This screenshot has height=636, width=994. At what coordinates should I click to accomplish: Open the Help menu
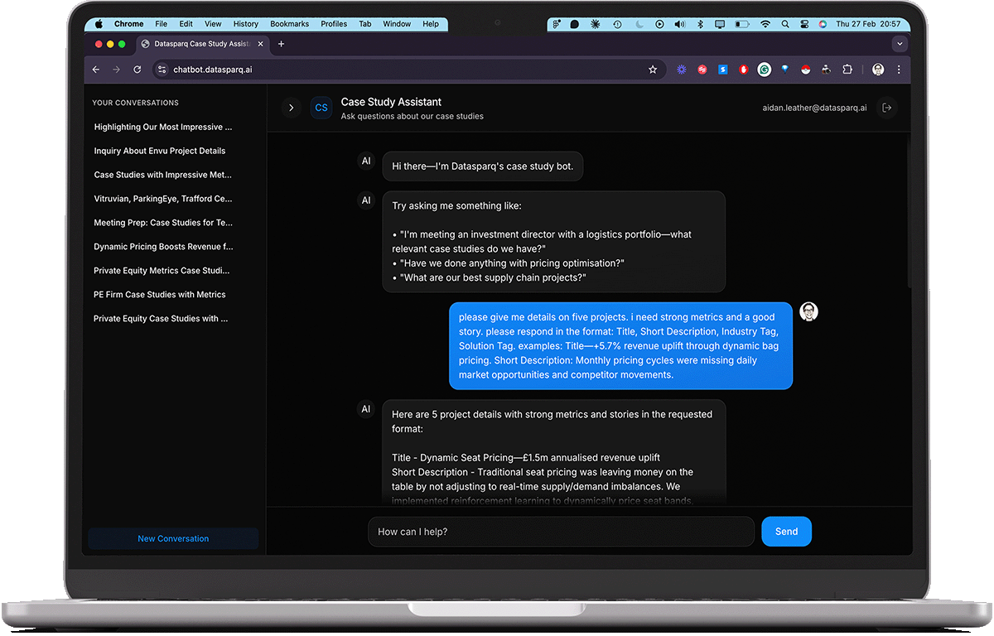point(431,24)
